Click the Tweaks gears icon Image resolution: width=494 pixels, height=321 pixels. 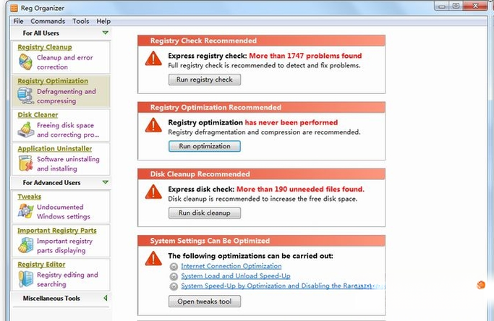point(25,211)
